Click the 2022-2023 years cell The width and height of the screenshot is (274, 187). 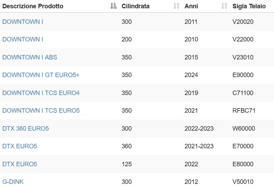199,128
